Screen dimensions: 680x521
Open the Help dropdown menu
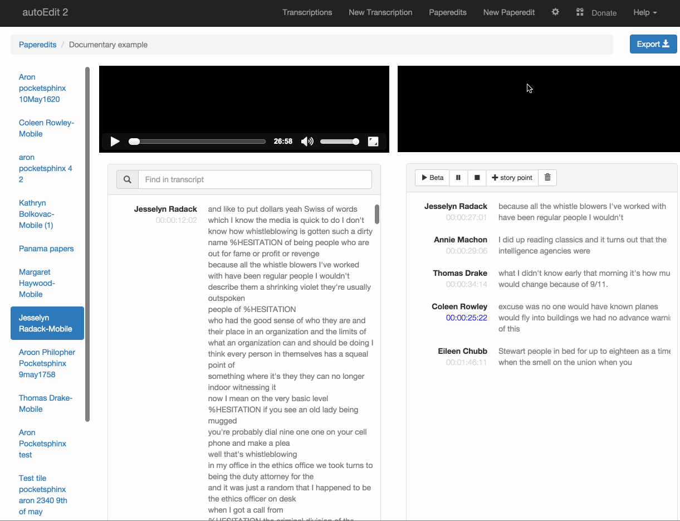(x=644, y=12)
